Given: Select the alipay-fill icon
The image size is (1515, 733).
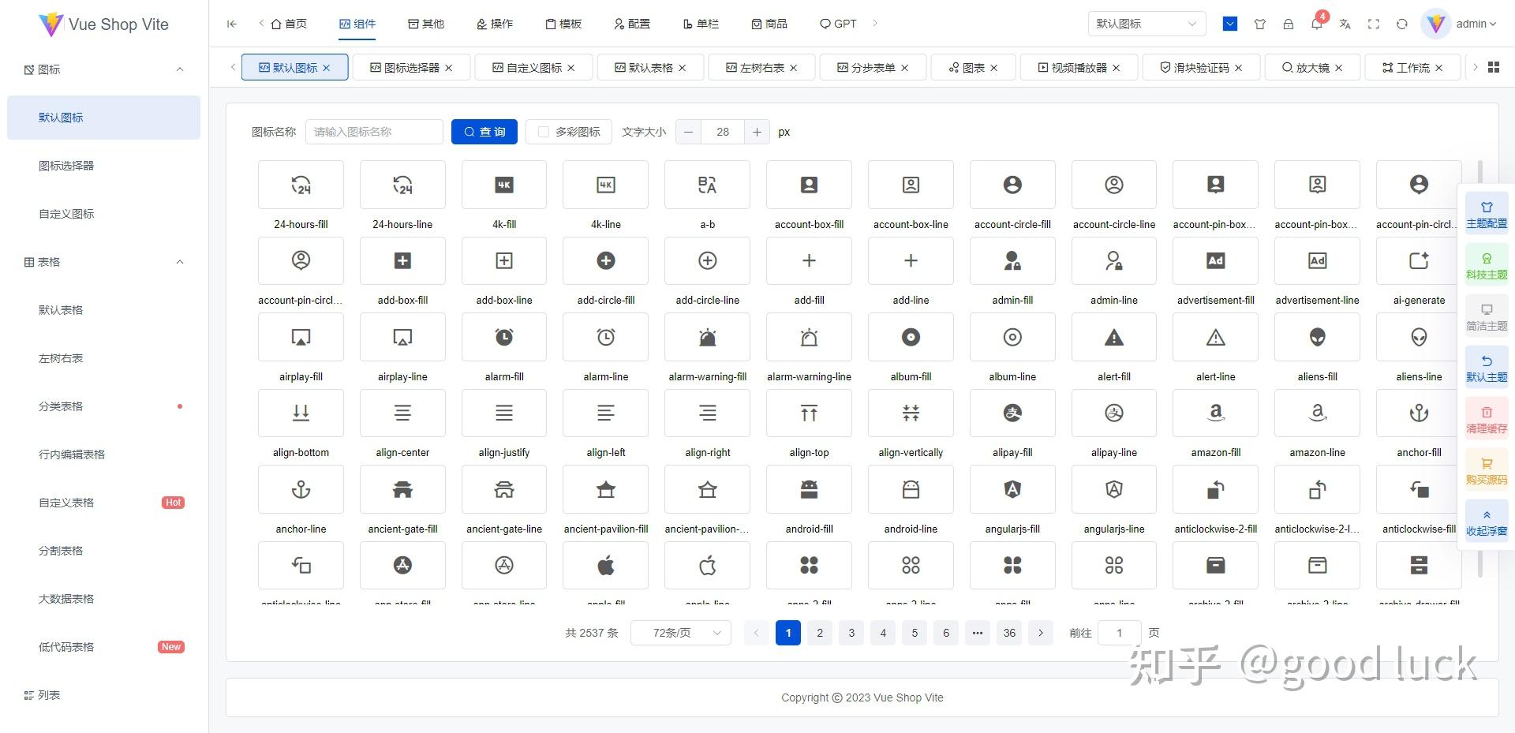Looking at the screenshot, I should point(1012,413).
